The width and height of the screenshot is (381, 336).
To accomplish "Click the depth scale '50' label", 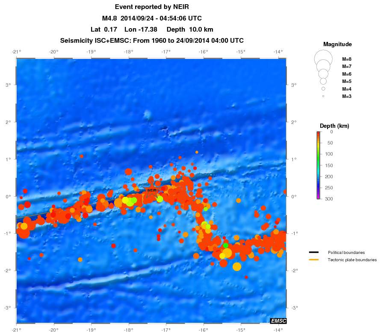I will point(330,143).
